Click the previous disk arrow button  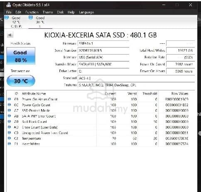[x=10, y=35]
